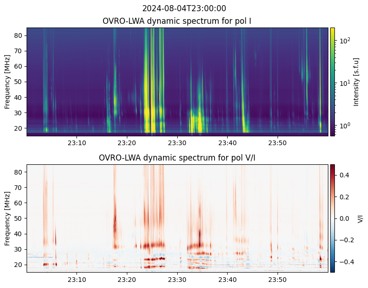Click the 'V/I' colorbar axis label

click(x=360, y=218)
